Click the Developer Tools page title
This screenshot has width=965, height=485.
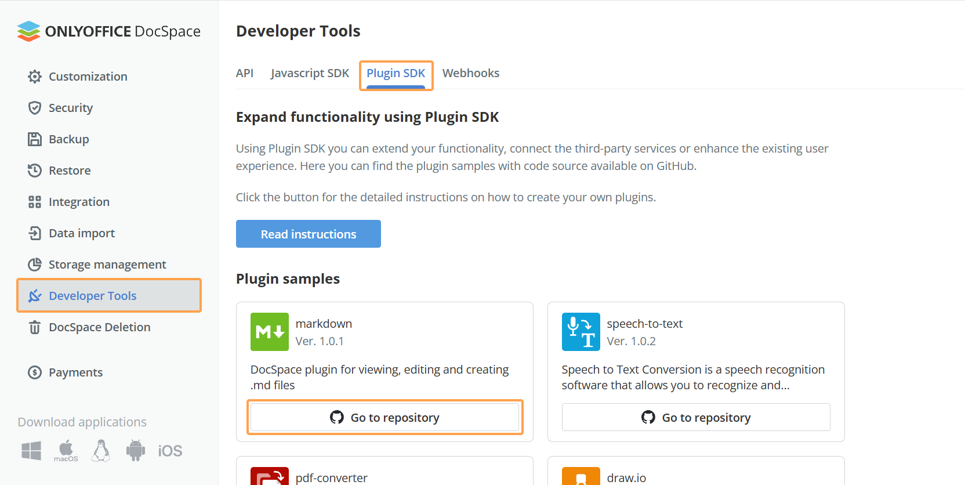pos(298,31)
